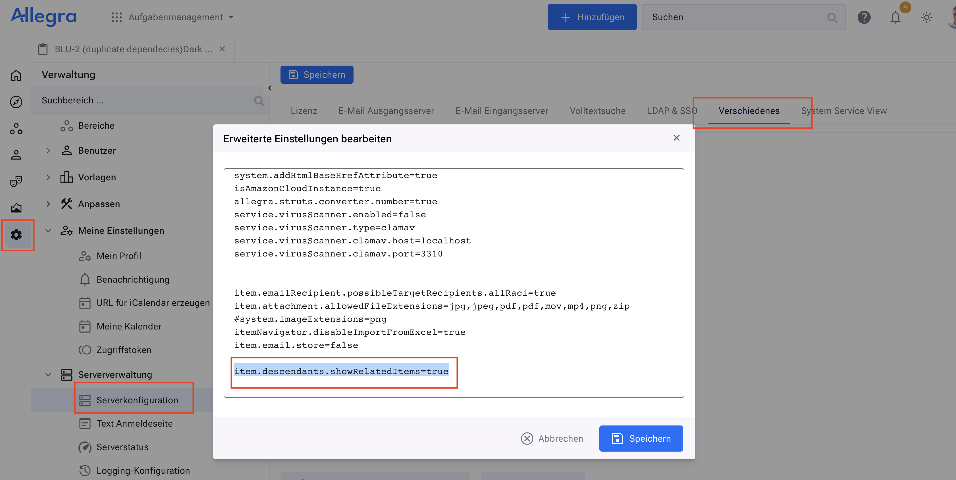Select Serverstatus in the tree
This screenshot has height=480, width=956.
coord(122,447)
